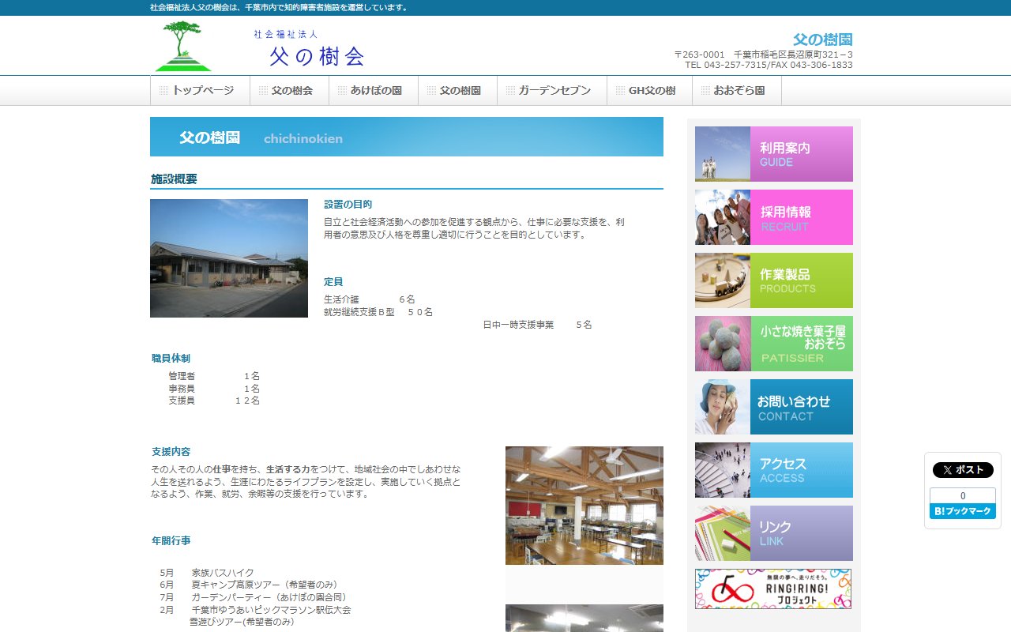Click the 7月 ガーデンパーティー event row
The image size is (1011, 632).
click(x=254, y=597)
